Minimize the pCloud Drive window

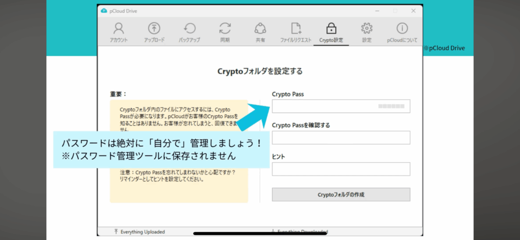coord(377,11)
